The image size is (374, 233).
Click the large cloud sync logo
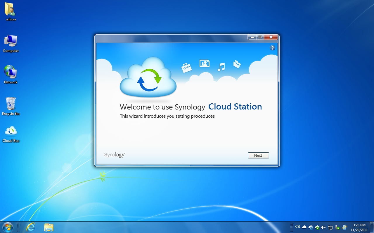[148, 77]
